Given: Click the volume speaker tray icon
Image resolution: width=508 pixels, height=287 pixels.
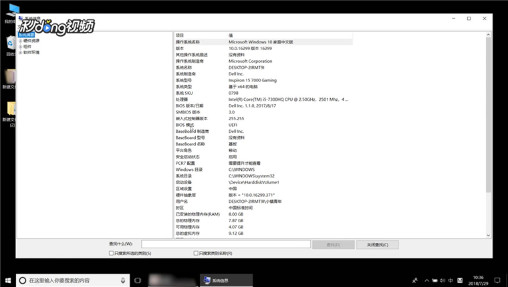Looking at the screenshot, I should click(x=442, y=280).
